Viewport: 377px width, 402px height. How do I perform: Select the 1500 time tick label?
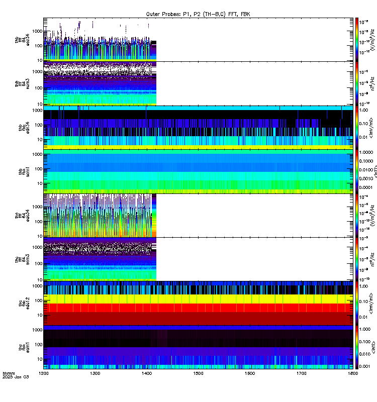click(x=198, y=373)
